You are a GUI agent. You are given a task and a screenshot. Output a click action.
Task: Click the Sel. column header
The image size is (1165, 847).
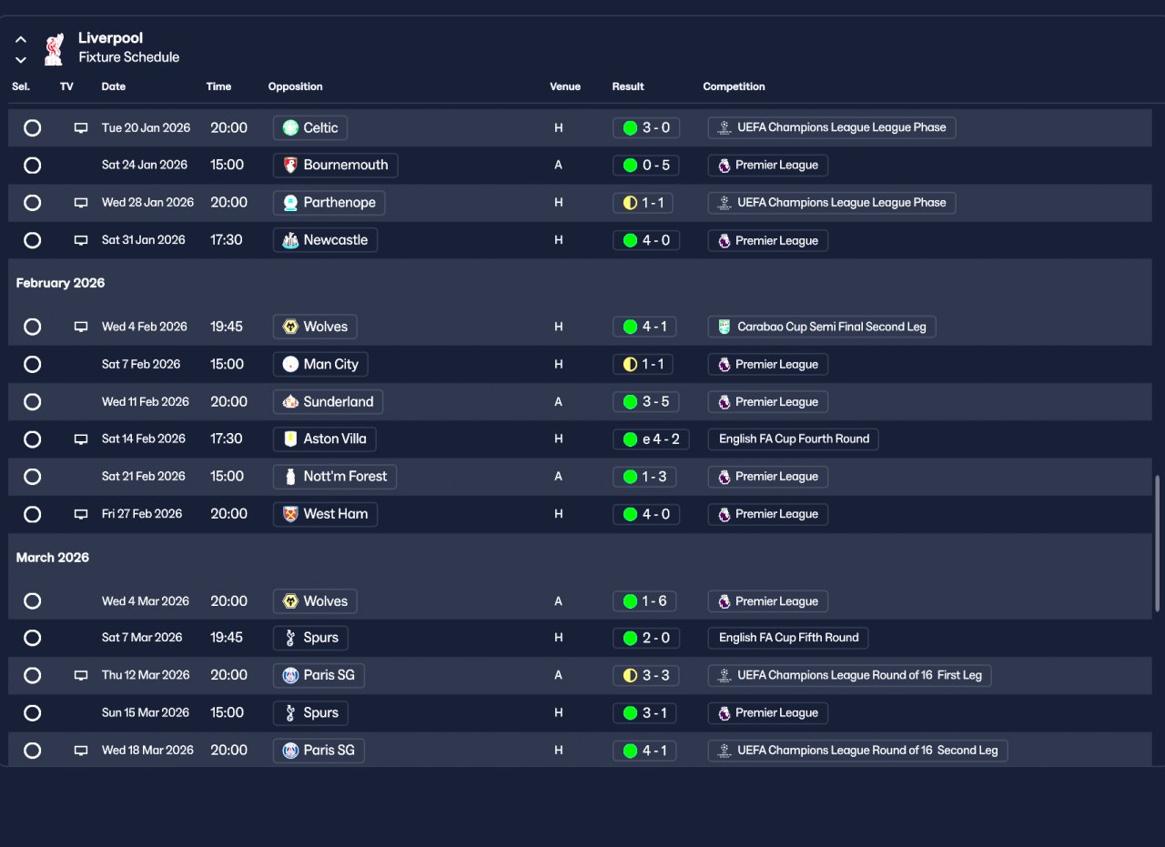point(21,87)
